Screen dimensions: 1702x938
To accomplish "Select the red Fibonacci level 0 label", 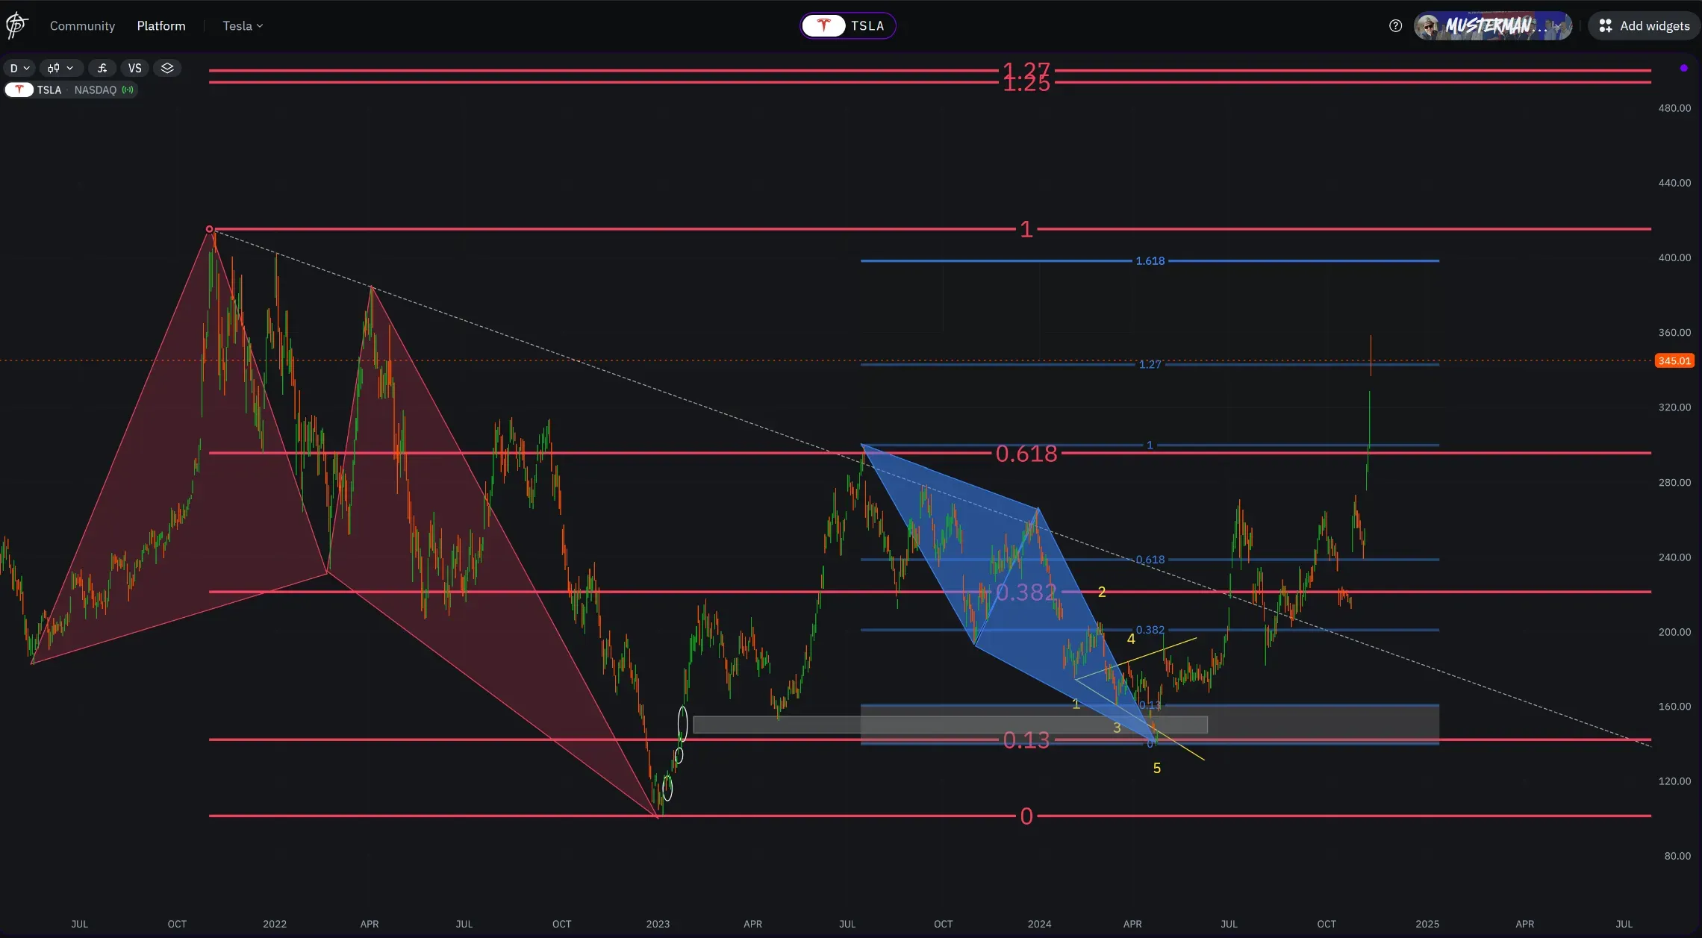I will pyautogui.click(x=1026, y=816).
